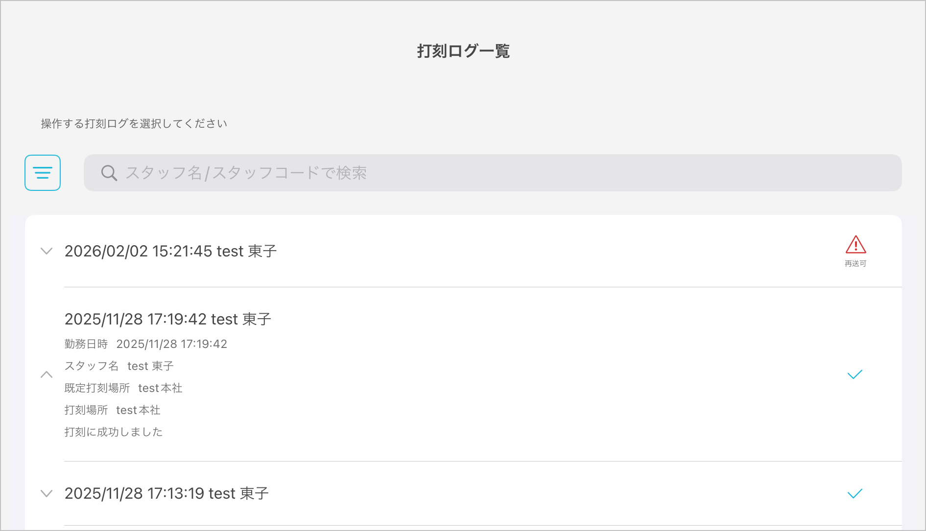Click the 再送可 resend label

[x=855, y=264]
